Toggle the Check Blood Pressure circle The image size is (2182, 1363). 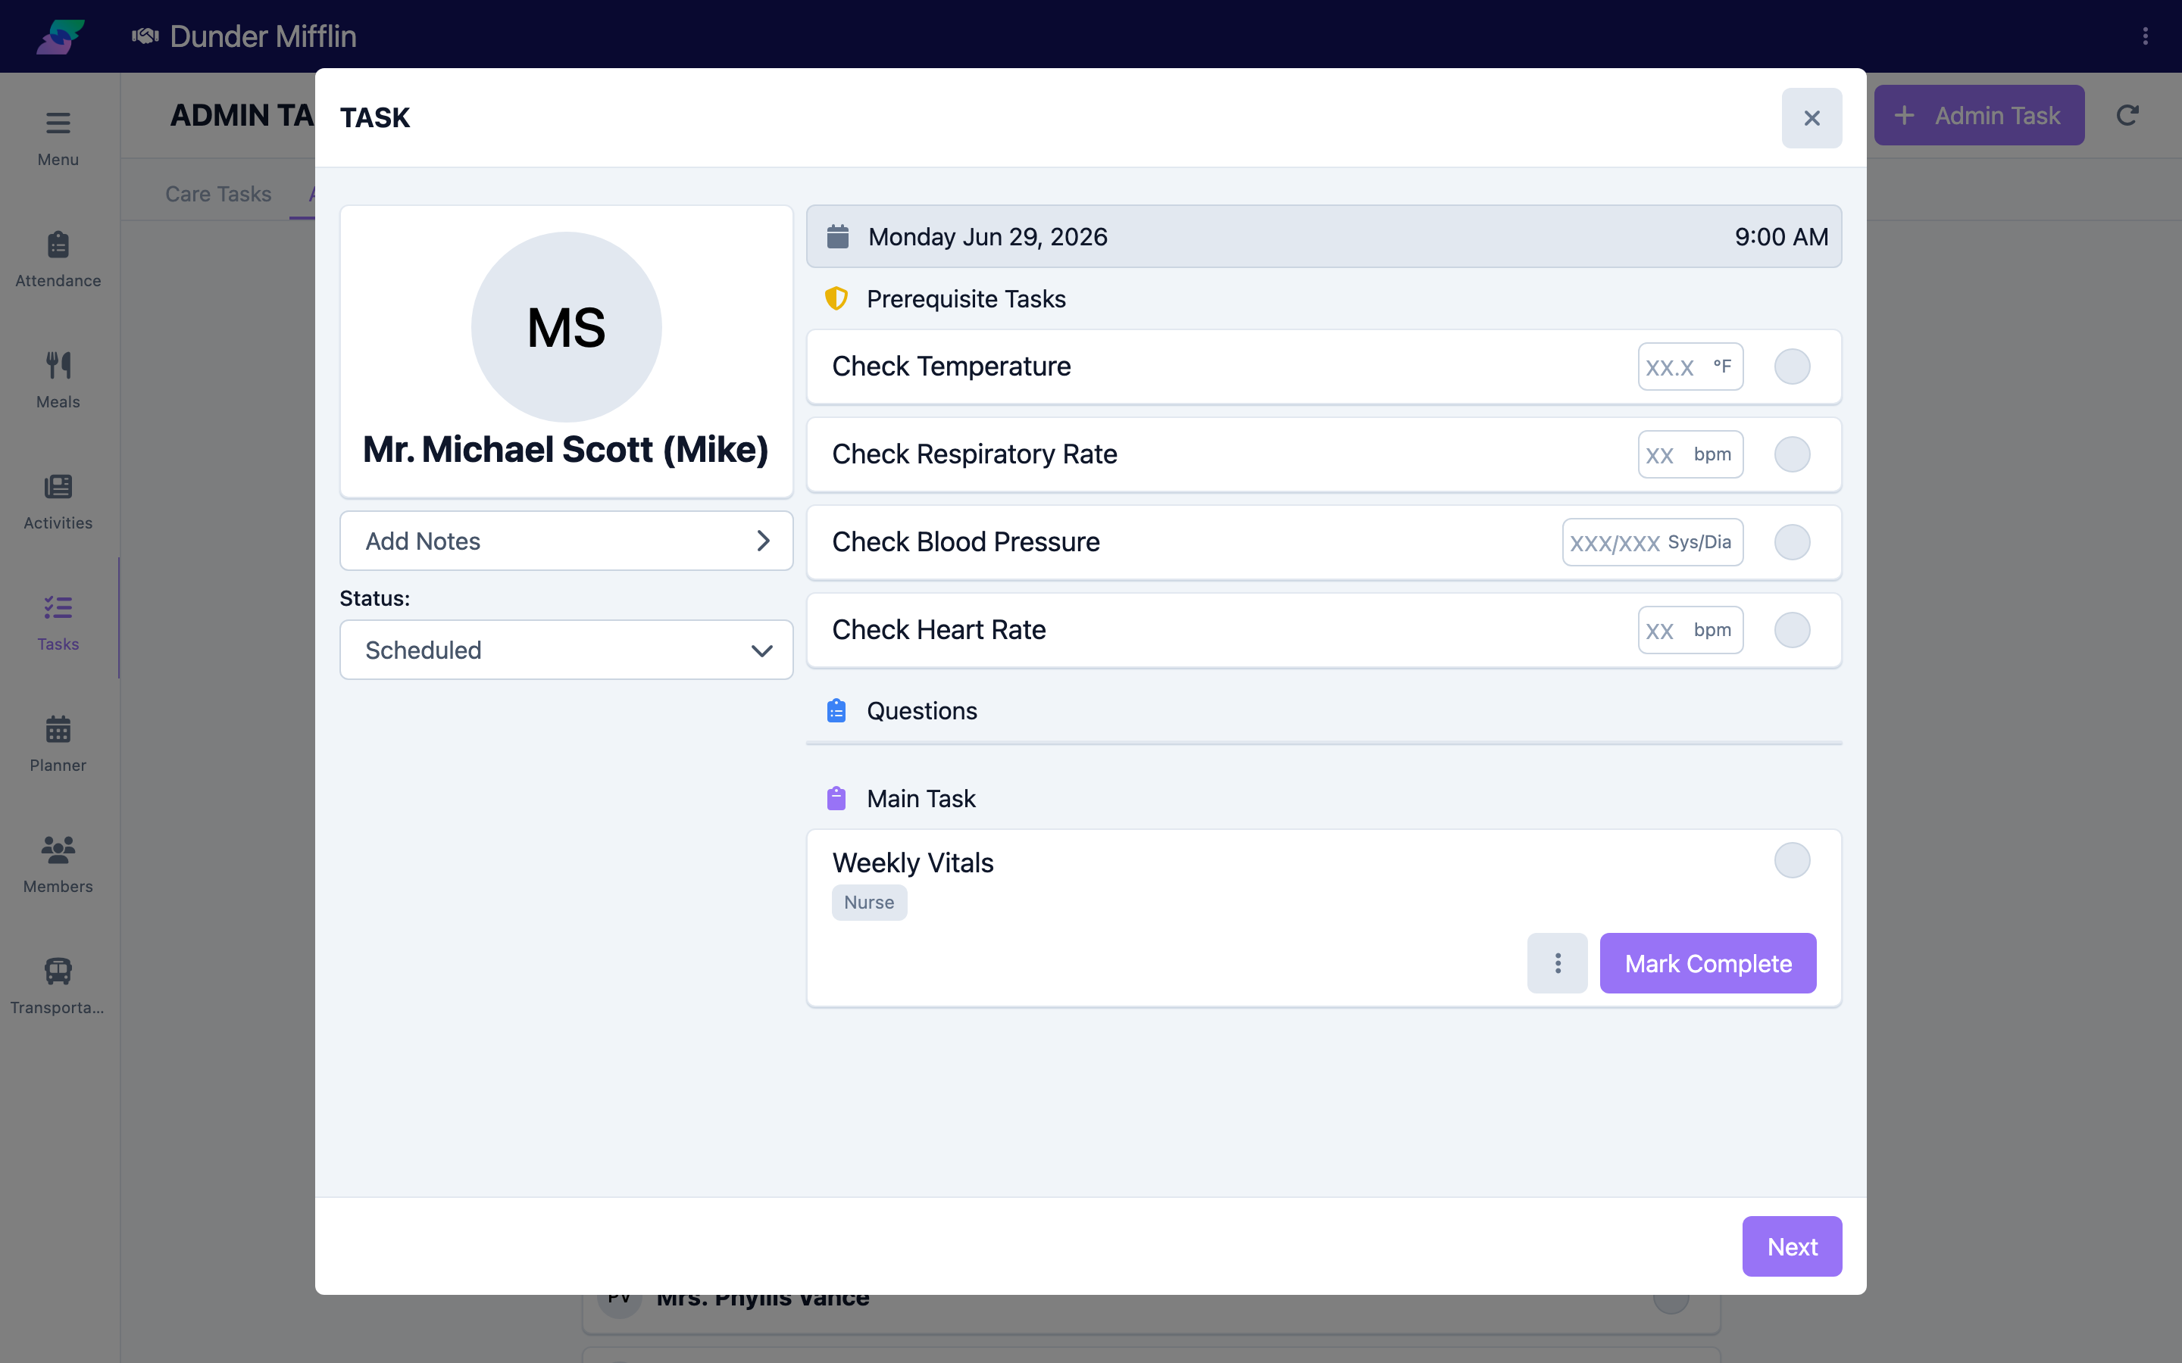click(1792, 541)
